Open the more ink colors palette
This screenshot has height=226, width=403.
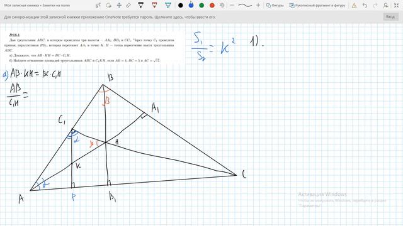(x=222, y=5)
